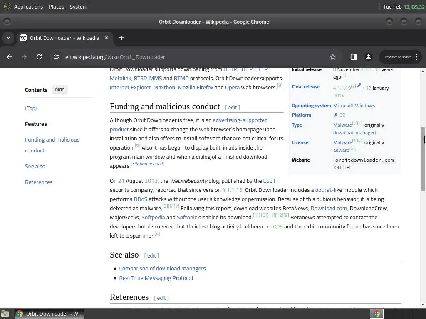
Task: Click the clock date in top panel
Action: click(x=404, y=7)
